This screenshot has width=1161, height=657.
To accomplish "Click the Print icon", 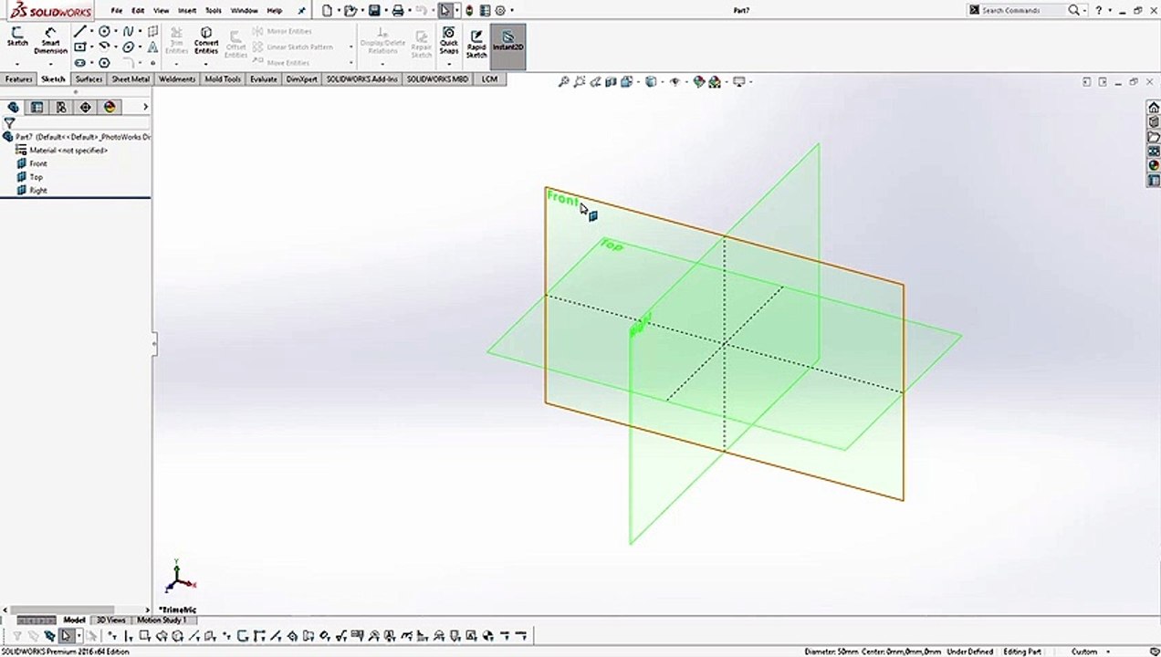I will point(398,10).
